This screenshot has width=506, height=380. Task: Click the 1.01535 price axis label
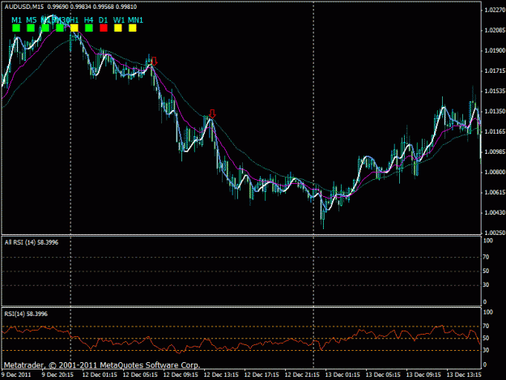pos(494,91)
